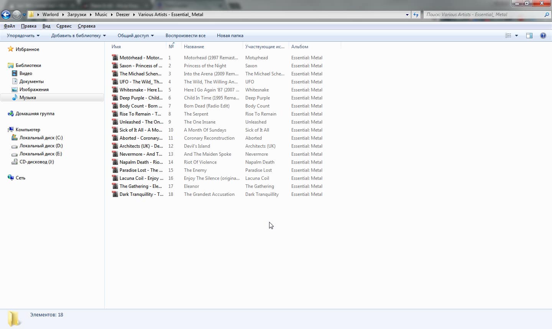Click the Библиотеки folder icon
This screenshot has width=552, height=329.
click(11, 65)
